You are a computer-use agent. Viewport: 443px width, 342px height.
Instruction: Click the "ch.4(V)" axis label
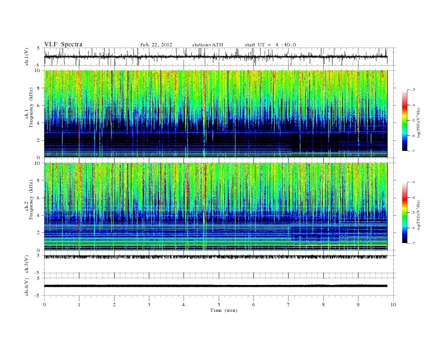[x=27, y=287]
